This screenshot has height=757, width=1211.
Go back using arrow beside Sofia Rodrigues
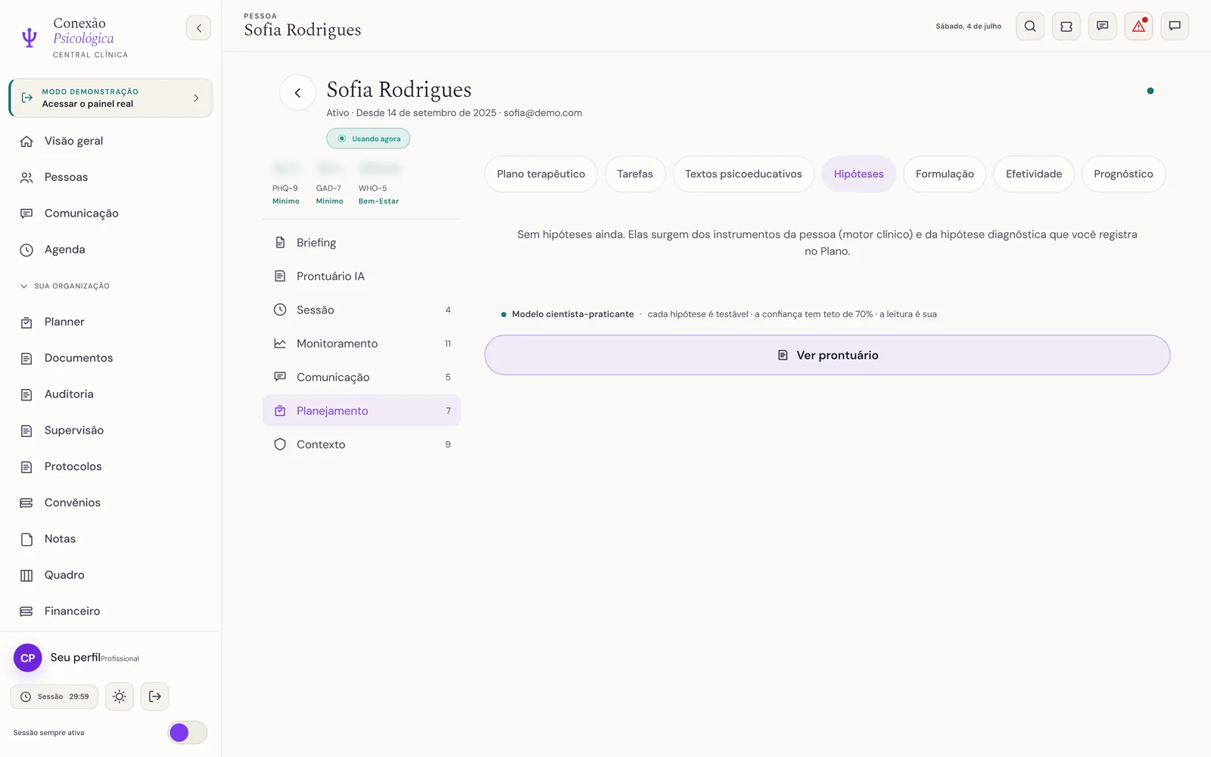[x=297, y=93]
